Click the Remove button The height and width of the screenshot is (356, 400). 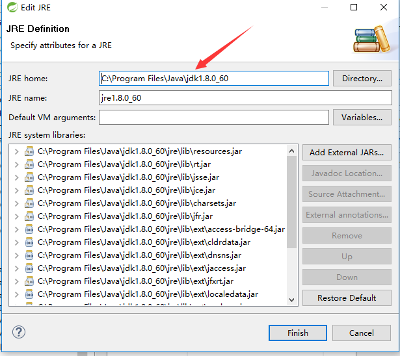click(347, 235)
